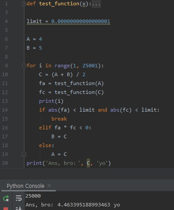The height and width of the screenshot is (210, 174).
Task: Click the 'and' keyword on line 14
Action: [102, 110]
